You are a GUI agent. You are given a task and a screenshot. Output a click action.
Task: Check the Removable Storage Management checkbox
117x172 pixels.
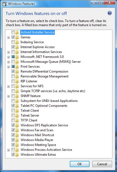pyautogui.click(x=13, y=76)
